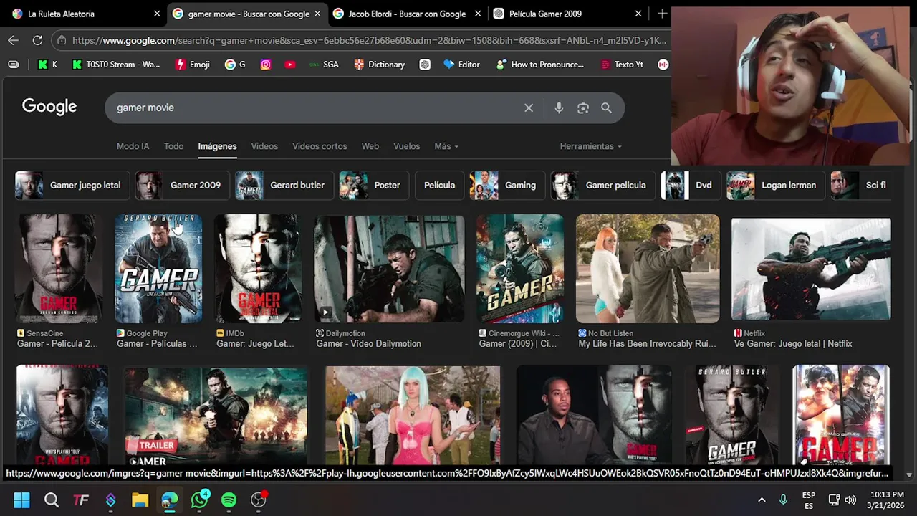
Task: Select the Vuelos results tab
Action: point(406,146)
